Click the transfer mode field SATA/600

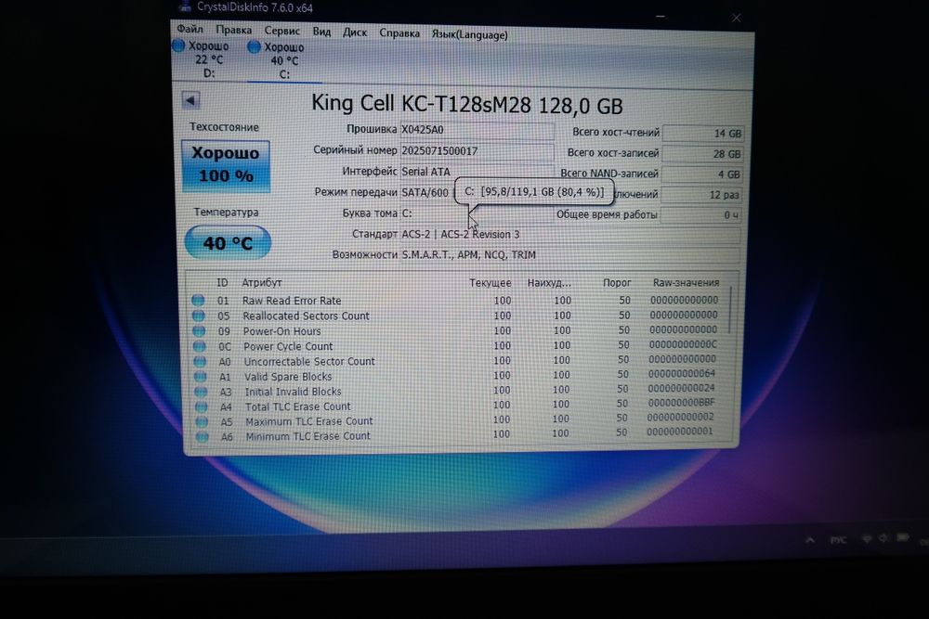[427, 192]
